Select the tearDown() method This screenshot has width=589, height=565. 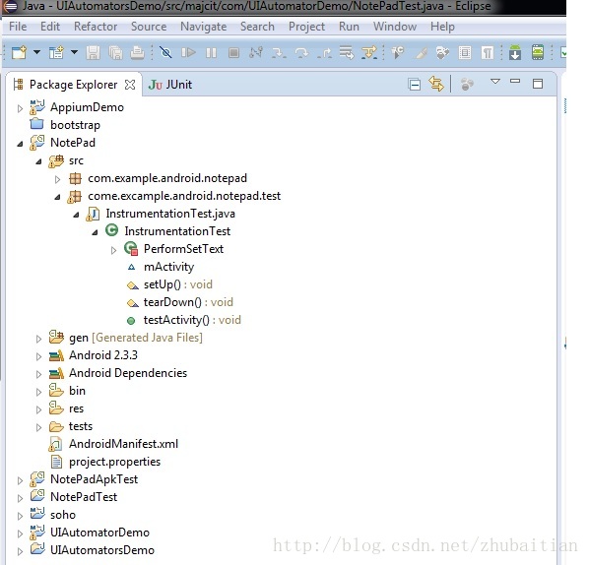(188, 302)
